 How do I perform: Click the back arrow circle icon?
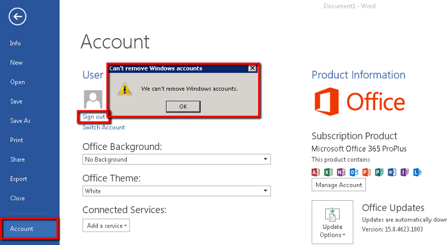(17, 17)
